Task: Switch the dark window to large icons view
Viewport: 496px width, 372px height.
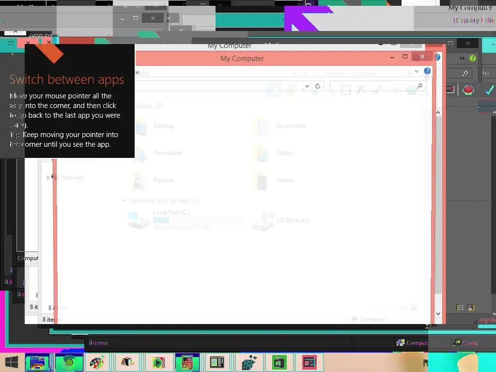Action: 471,308
